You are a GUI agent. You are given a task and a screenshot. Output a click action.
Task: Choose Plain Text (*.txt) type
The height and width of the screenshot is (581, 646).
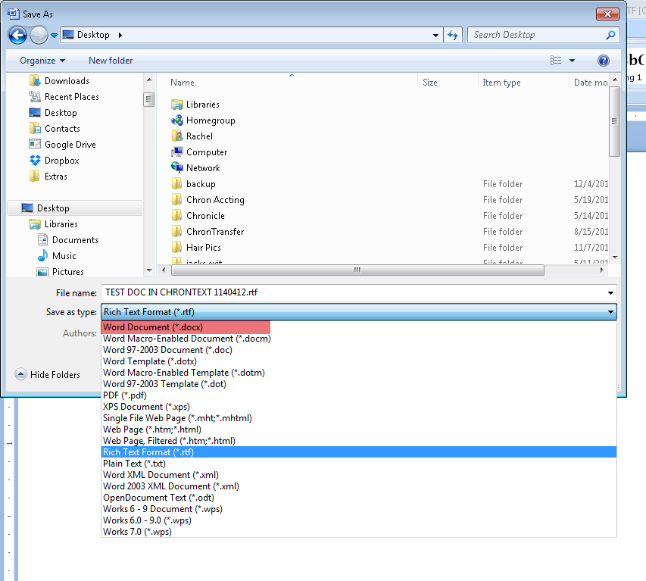359,464
